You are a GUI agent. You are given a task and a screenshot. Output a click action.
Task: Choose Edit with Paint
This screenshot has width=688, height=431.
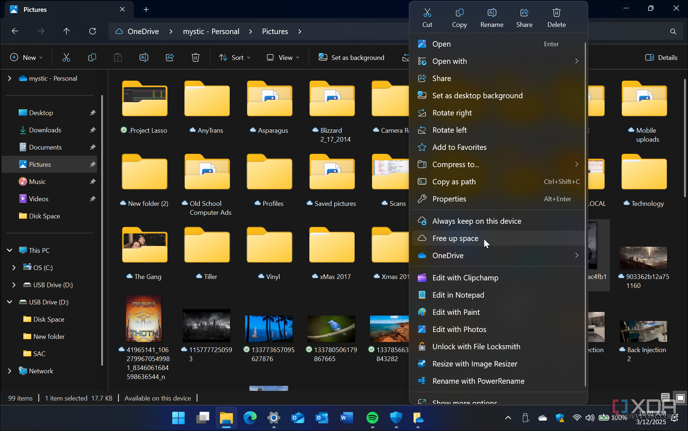point(498,312)
